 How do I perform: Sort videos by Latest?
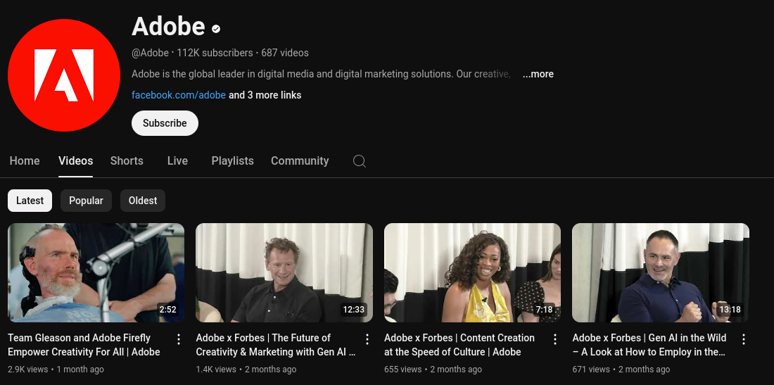(x=30, y=201)
